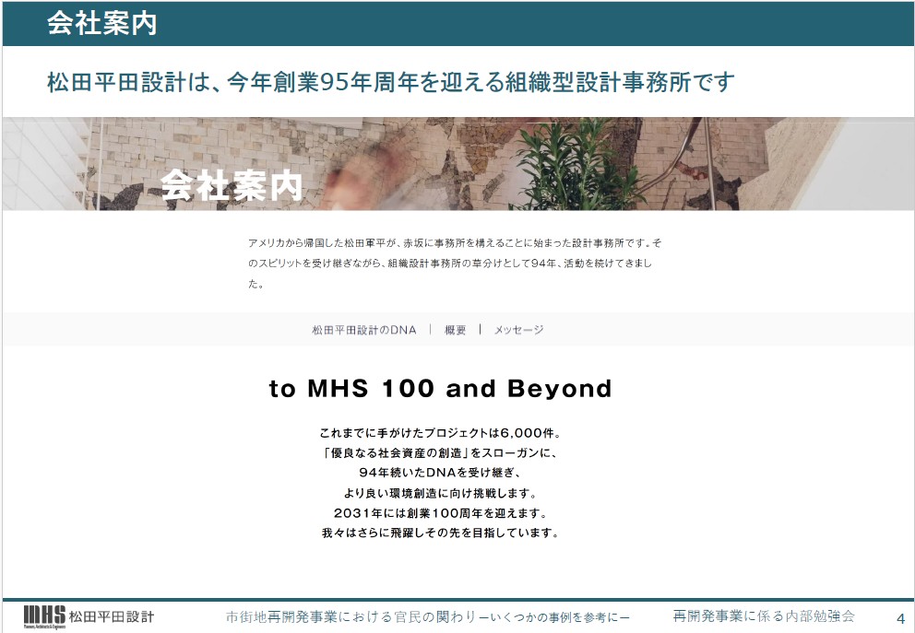This screenshot has height=633, width=915.
Task: Click the heading to MHS 100 and Beyond
Action: (441, 388)
